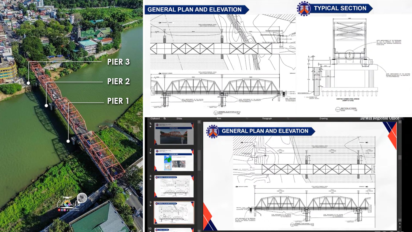Play the animation star on slide 6

[150, 126]
